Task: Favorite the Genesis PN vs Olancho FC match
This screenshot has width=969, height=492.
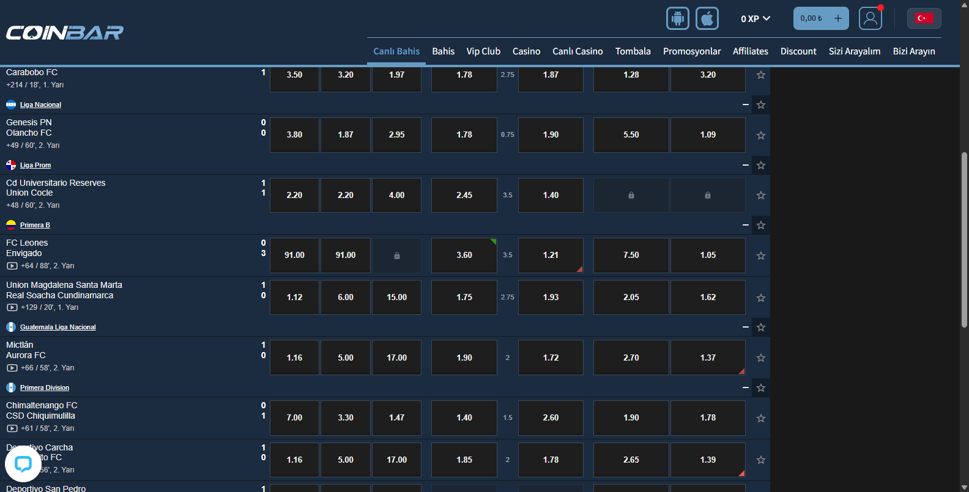Action: point(760,135)
